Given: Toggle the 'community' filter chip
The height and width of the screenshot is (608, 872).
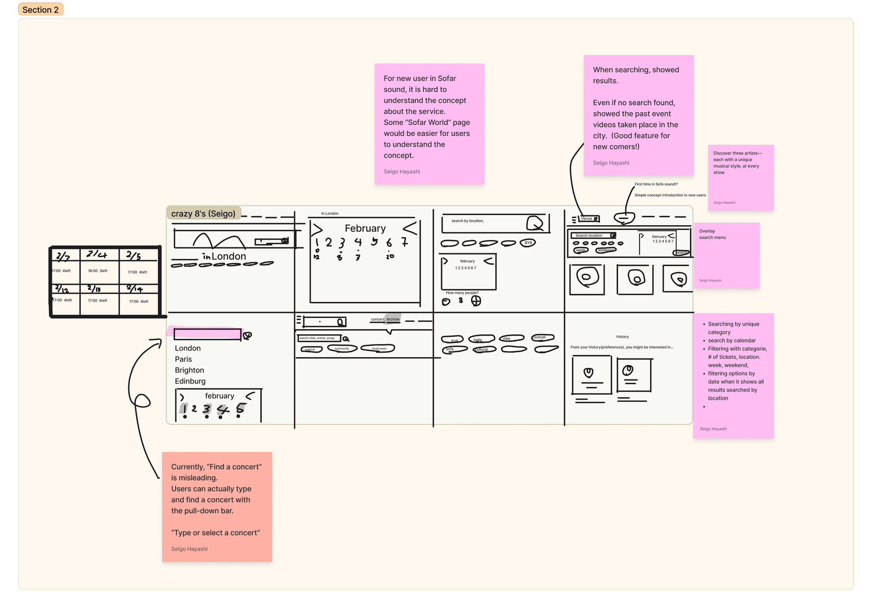Looking at the screenshot, I should coord(342,349).
